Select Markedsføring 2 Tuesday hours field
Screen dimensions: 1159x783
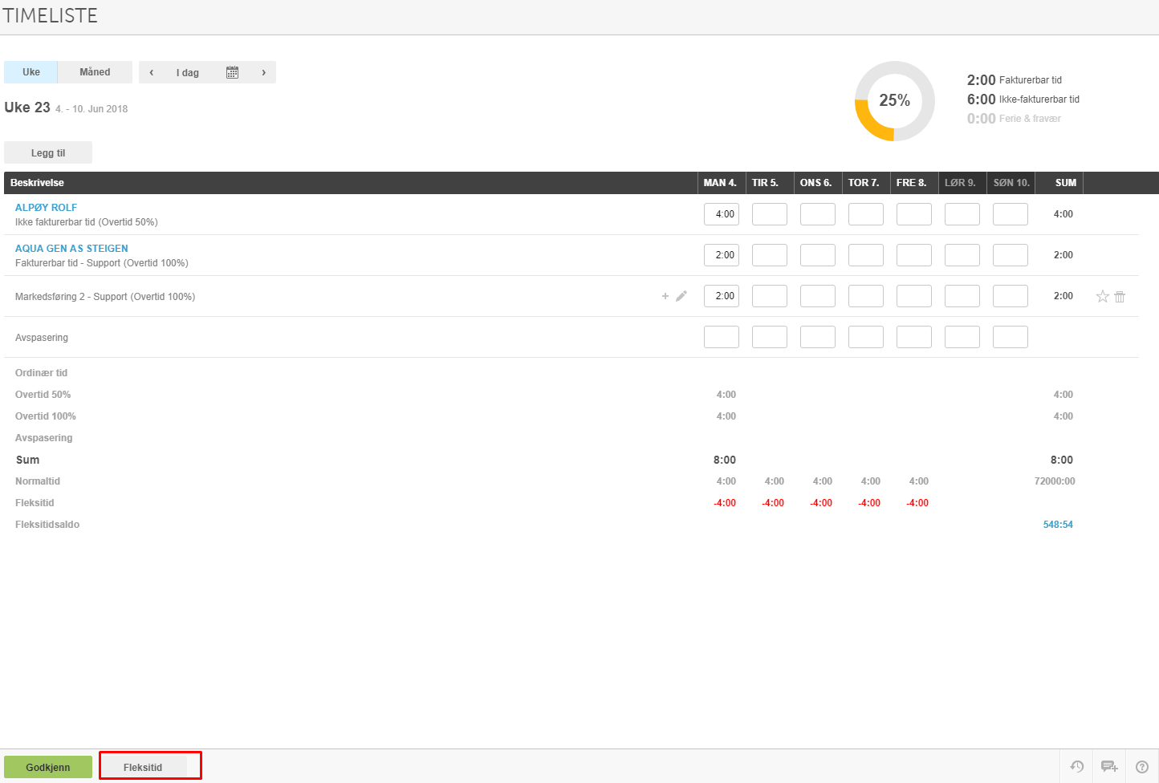point(770,296)
